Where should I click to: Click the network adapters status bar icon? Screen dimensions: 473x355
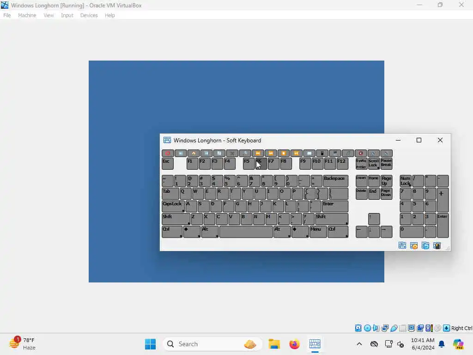tap(385, 328)
